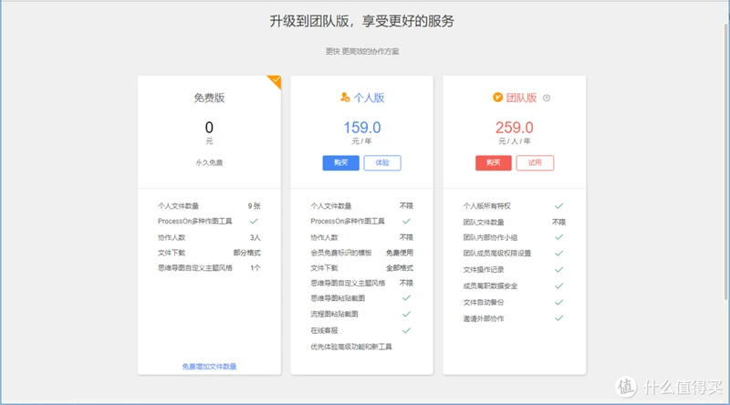This screenshot has width=730, height=405.
Task: Click the 会员免费标识的模板 feature text
Action: [x=340, y=253]
